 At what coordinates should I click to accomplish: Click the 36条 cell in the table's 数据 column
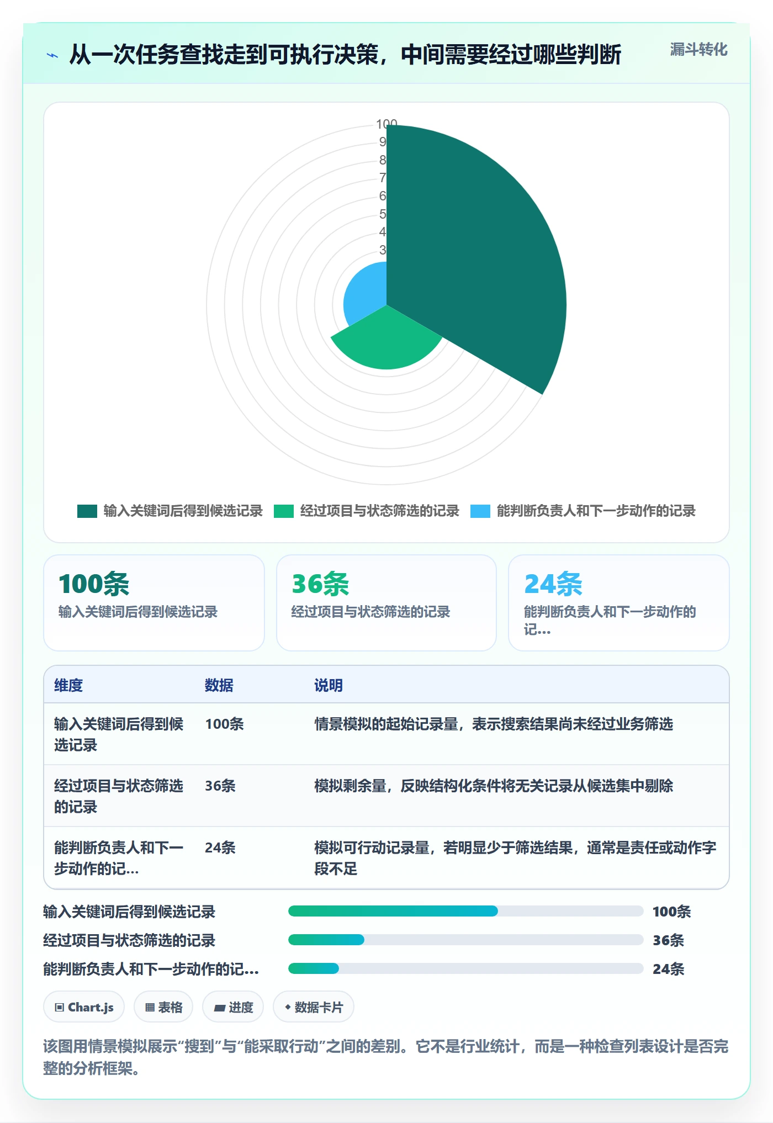coord(220,786)
